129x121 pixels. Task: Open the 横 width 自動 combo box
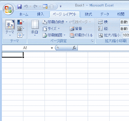point(124,22)
